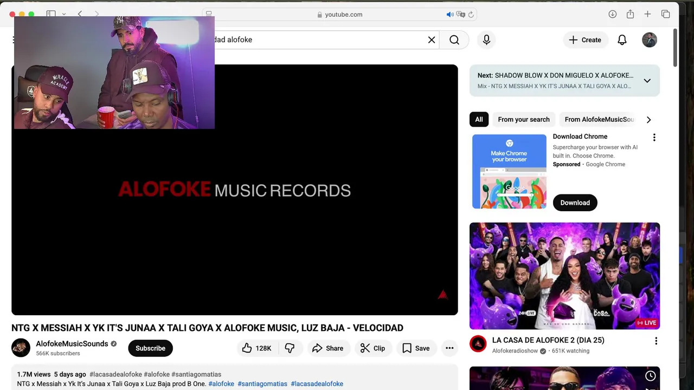
Task: Mute tab audio speaker icon in address bar
Action: point(449,15)
